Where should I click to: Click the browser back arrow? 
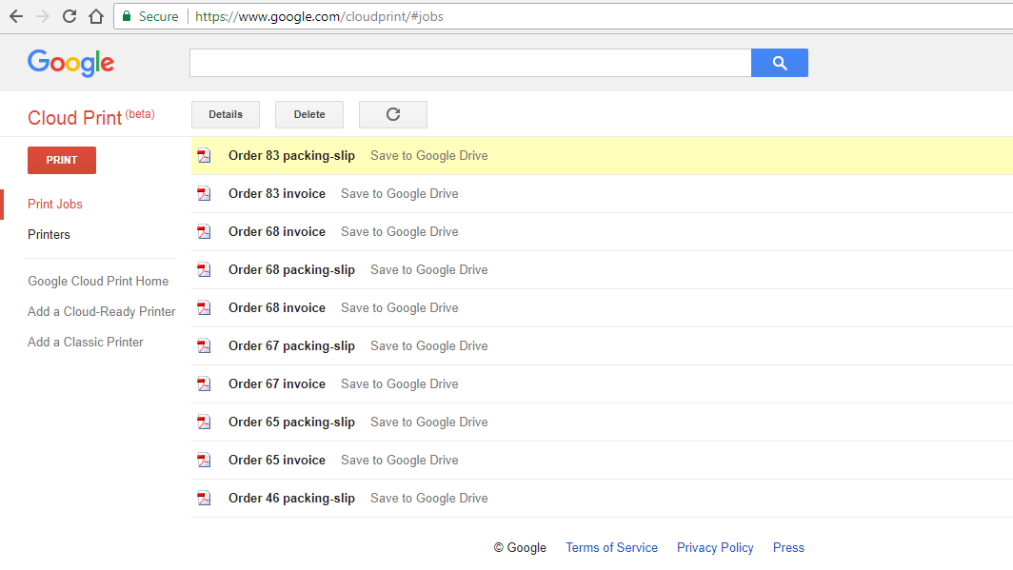click(x=16, y=16)
